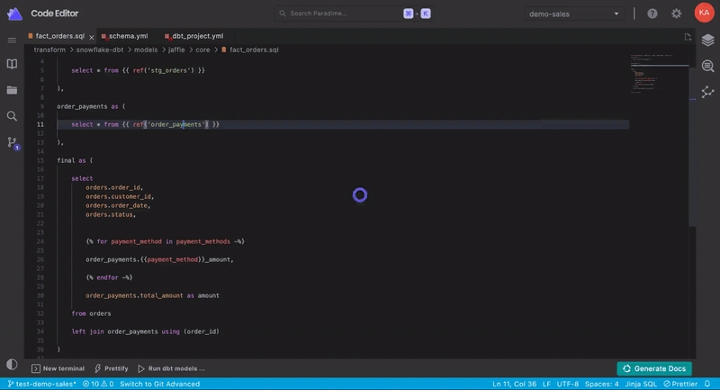The image size is (720, 390).
Task: Open the help question mark icon
Action: click(x=652, y=14)
